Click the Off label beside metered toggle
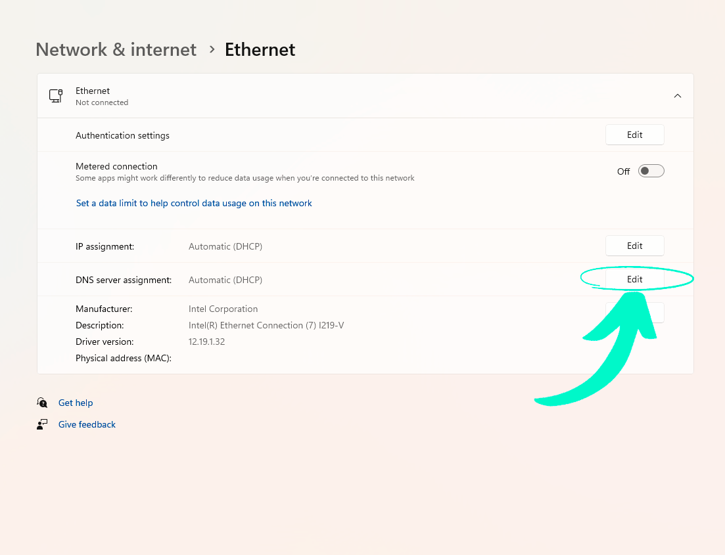This screenshot has width=725, height=555. tap(623, 171)
